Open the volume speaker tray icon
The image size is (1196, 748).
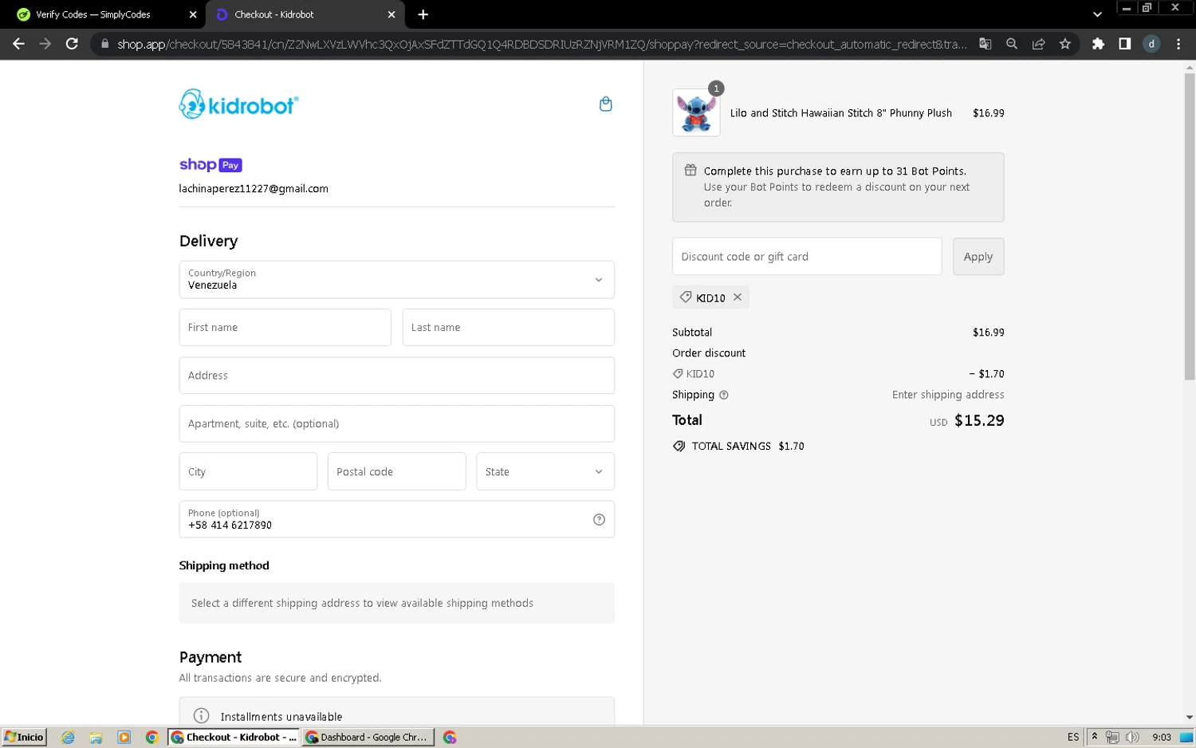point(1132,738)
